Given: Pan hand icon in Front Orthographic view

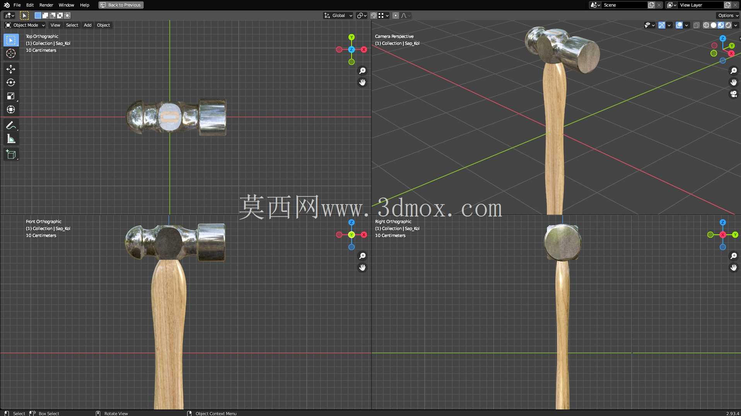Looking at the screenshot, I should point(362,268).
